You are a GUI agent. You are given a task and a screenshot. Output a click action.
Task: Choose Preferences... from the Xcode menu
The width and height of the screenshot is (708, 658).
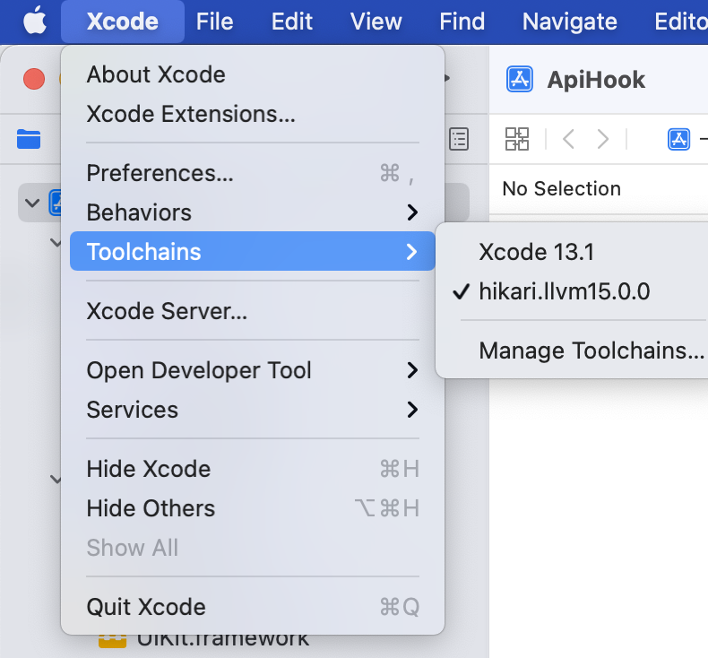(x=160, y=173)
